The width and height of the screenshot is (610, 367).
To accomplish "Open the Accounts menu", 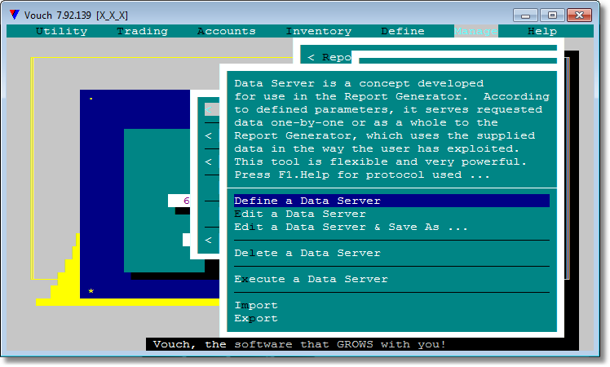I will point(227,31).
